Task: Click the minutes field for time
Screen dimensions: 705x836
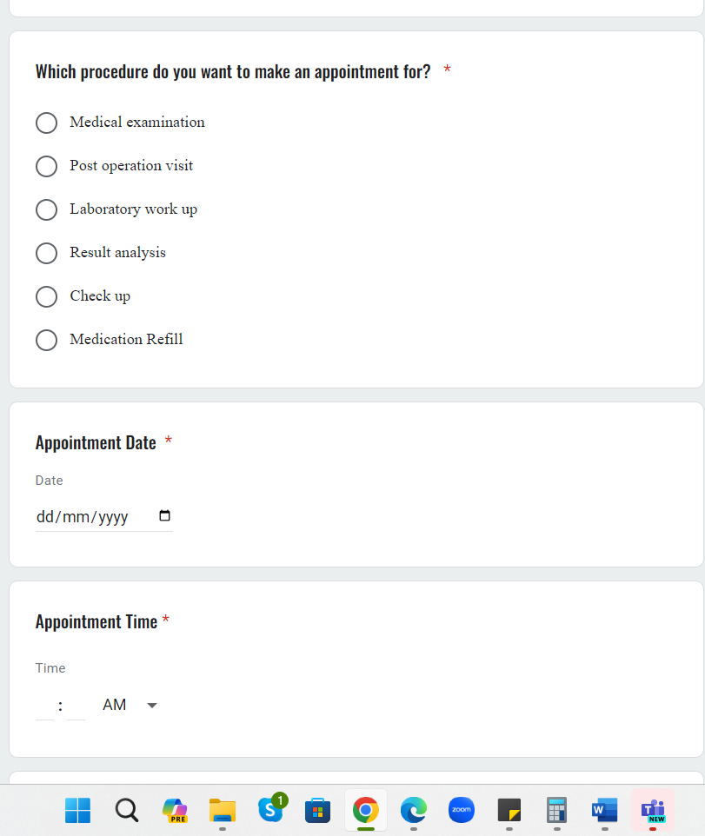Action: pos(76,706)
